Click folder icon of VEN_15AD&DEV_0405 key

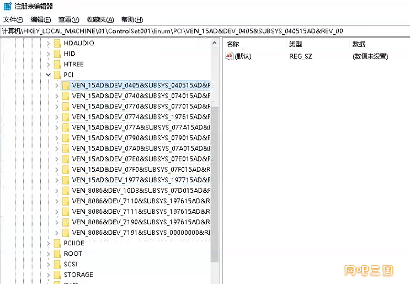(x=66, y=85)
